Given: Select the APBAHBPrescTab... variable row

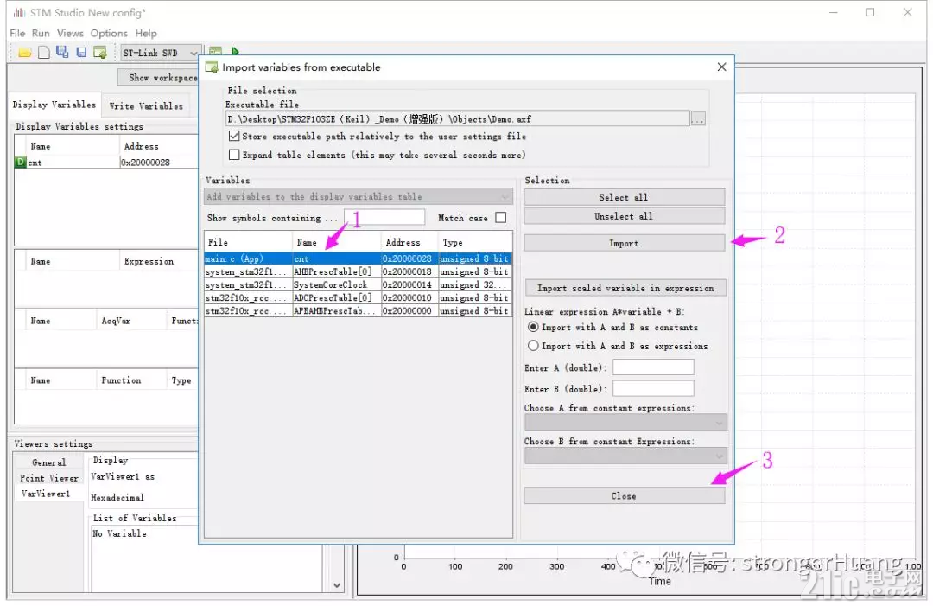Looking at the screenshot, I should 358,310.
